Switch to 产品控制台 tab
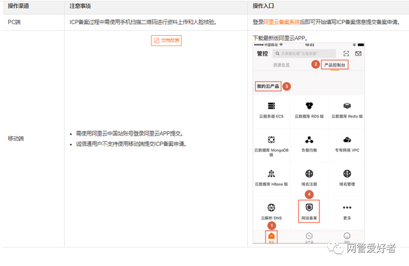Screen dimensions: 409x266 pos(335,65)
